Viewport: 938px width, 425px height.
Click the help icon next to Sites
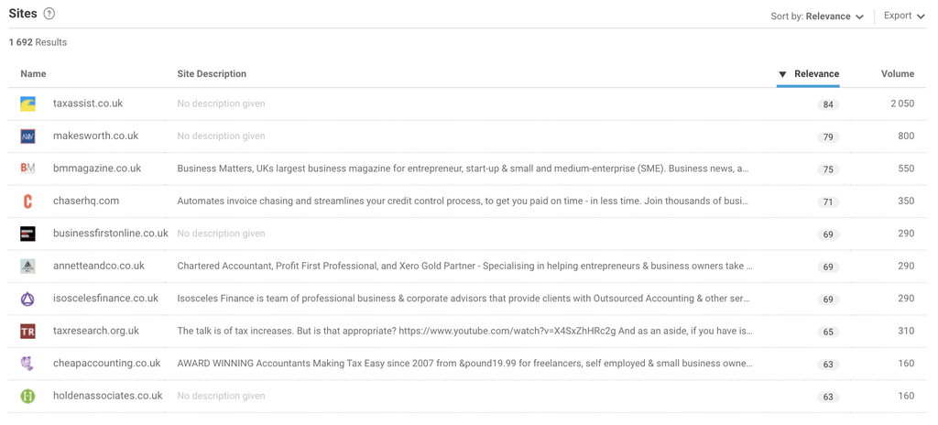click(x=49, y=14)
